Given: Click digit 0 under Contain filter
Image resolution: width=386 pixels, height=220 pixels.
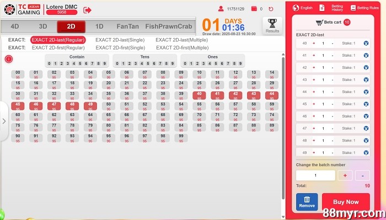Looking at the screenshot, I should coord(49,64).
